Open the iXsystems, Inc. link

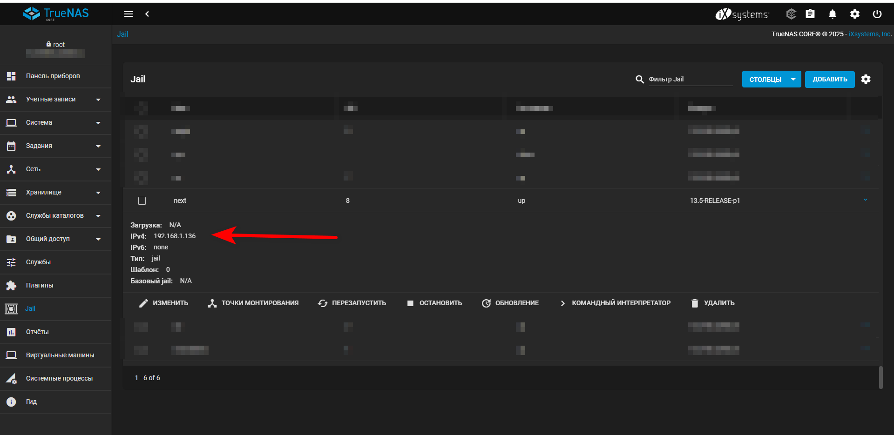[869, 34]
